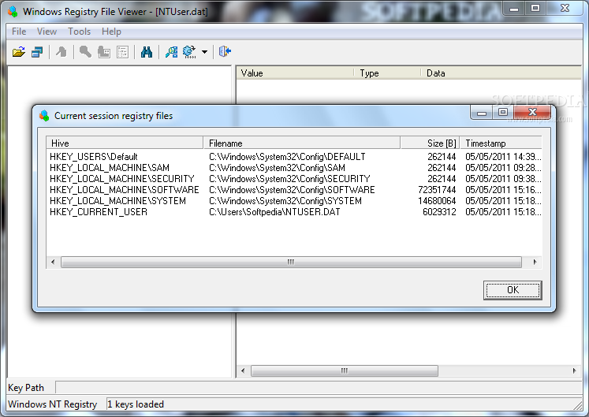Click filename C:\Users\Softpedia\NTUSER.DAT
The image size is (589, 417).
(274, 212)
